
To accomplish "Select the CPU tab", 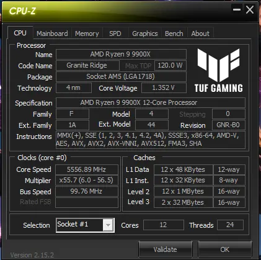I will pos(20,33).
